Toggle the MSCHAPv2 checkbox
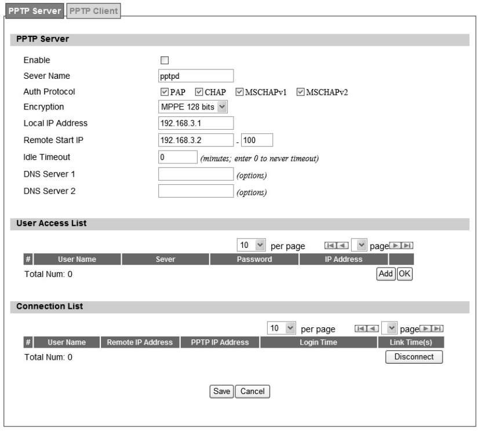This screenshot has width=481, height=431. point(301,92)
